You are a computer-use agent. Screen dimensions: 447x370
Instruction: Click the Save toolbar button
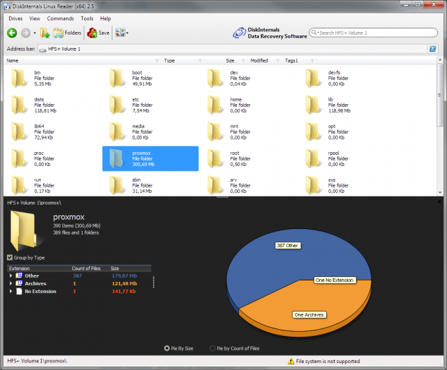[x=99, y=33]
